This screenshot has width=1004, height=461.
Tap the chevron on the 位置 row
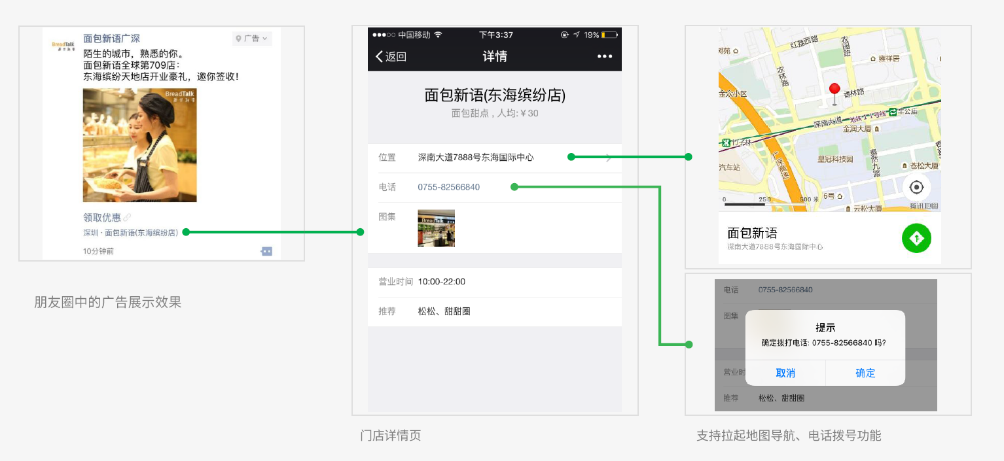coord(609,158)
